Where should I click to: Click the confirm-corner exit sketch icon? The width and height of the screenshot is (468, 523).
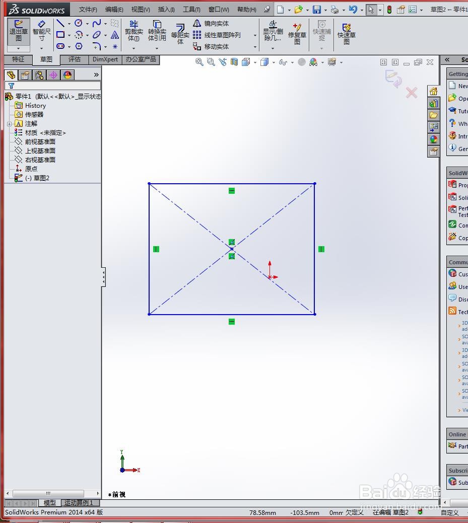(393, 79)
